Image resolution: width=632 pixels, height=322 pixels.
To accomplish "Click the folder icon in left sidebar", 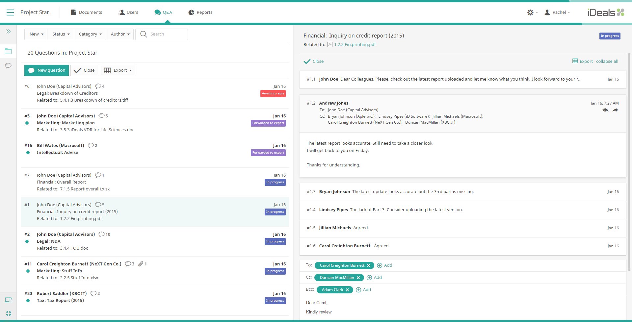I will 8,51.
